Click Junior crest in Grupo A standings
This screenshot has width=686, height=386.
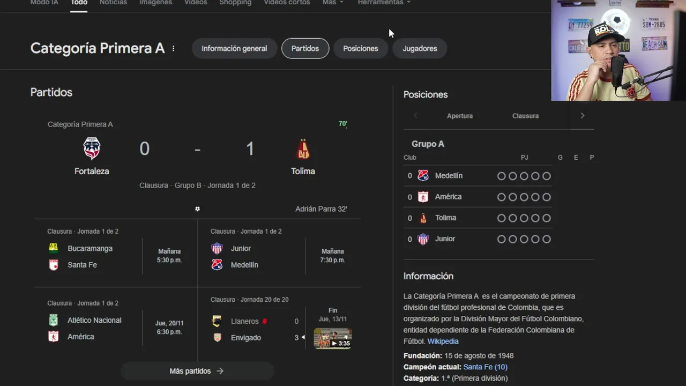423,239
